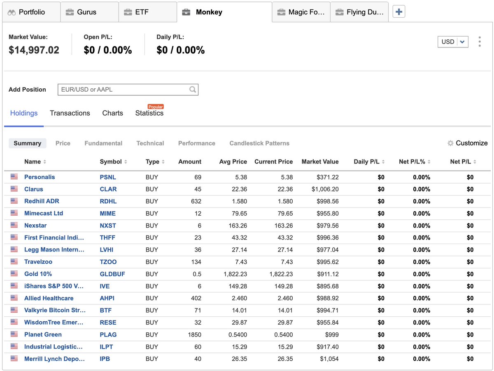The width and height of the screenshot is (494, 371).
Task: Click the US flag in the IVE row
Action: [x=14, y=286]
